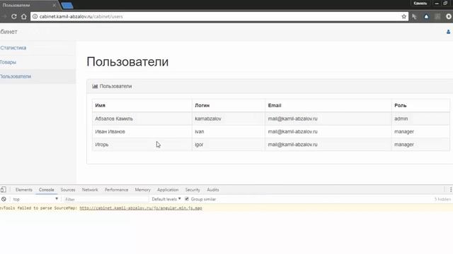Open the user profile icon in header
The image size is (453, 254).
tap(448, 32)
